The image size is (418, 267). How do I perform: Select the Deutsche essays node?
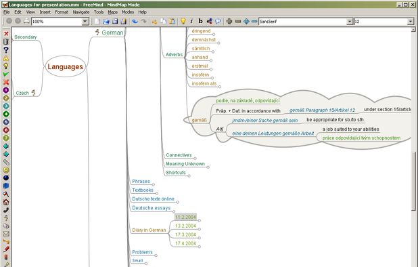point(151,208)
